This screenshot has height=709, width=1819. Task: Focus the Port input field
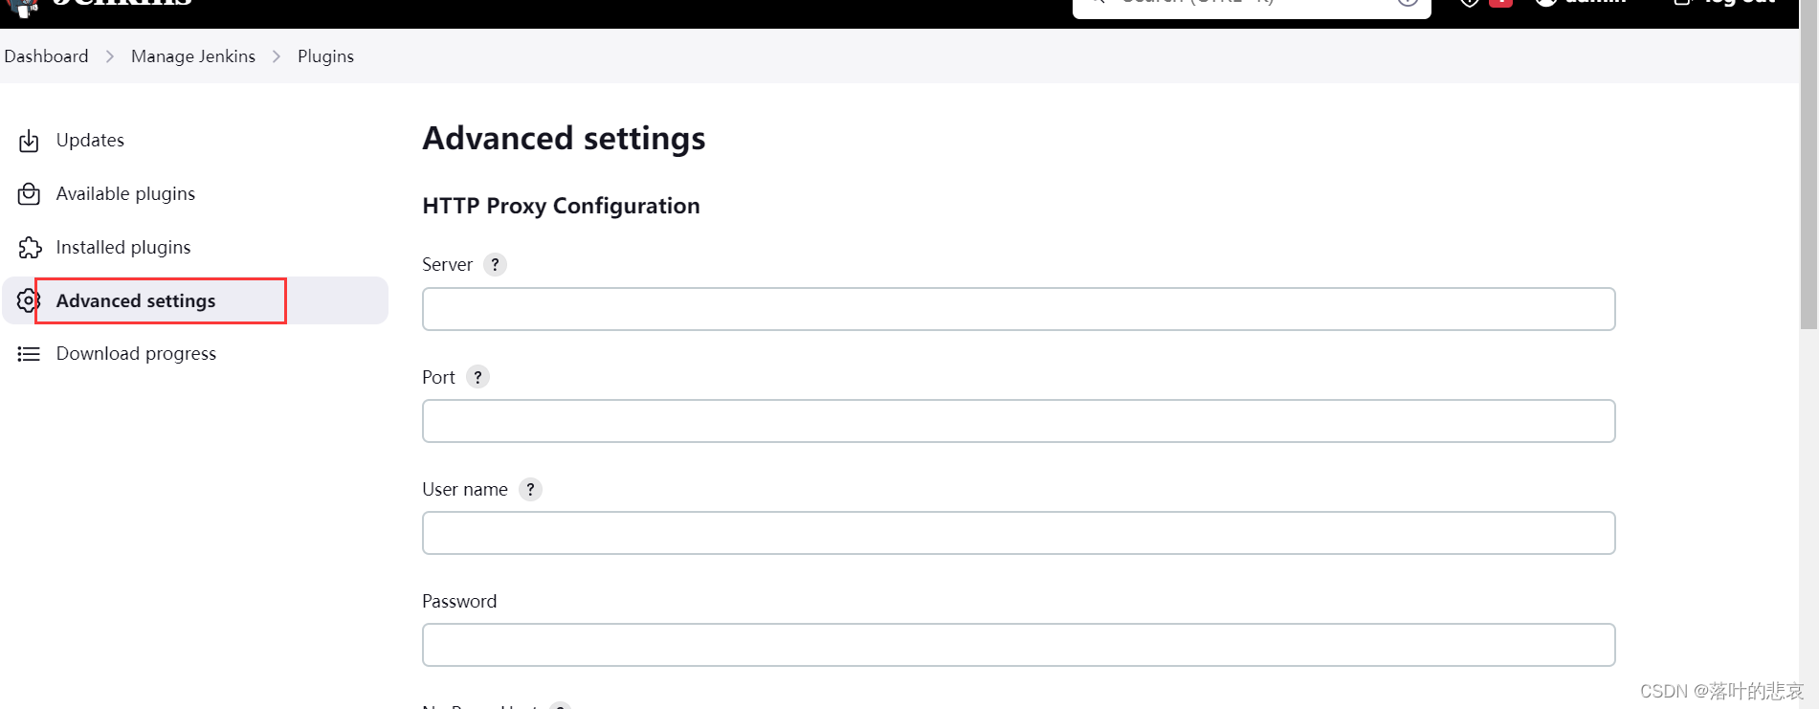click(x=1018, y=421)
